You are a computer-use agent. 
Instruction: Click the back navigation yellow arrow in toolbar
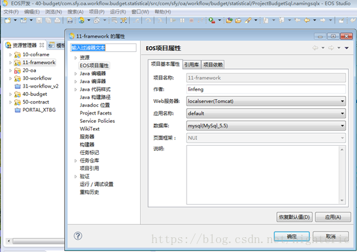(307, 20)
